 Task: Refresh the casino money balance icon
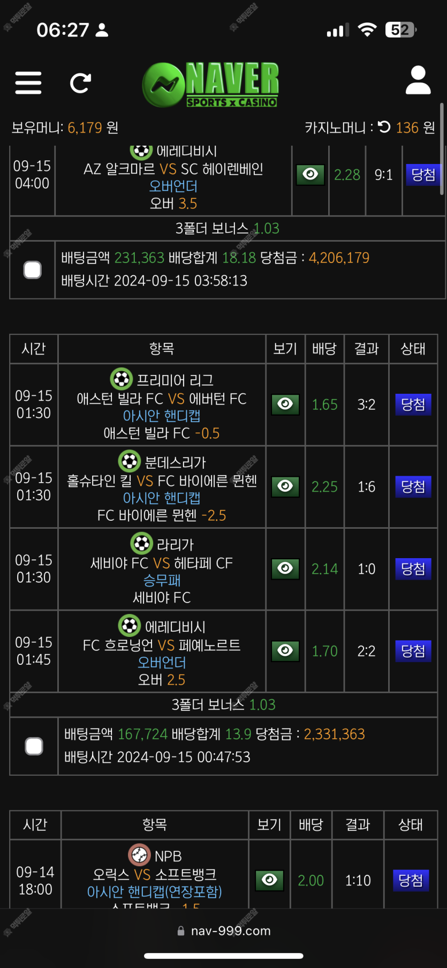point(384,127)
